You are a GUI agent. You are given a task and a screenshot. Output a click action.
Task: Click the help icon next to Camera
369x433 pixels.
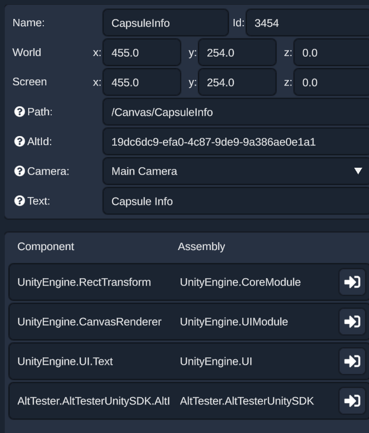pos(19,171)
